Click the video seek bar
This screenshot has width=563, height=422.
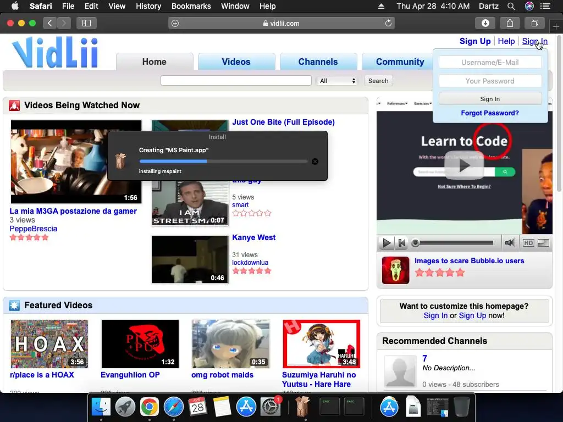tap(454, 243)
